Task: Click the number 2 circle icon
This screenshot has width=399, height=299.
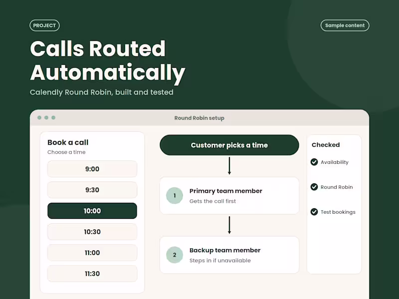Action: tap(175, 255)
